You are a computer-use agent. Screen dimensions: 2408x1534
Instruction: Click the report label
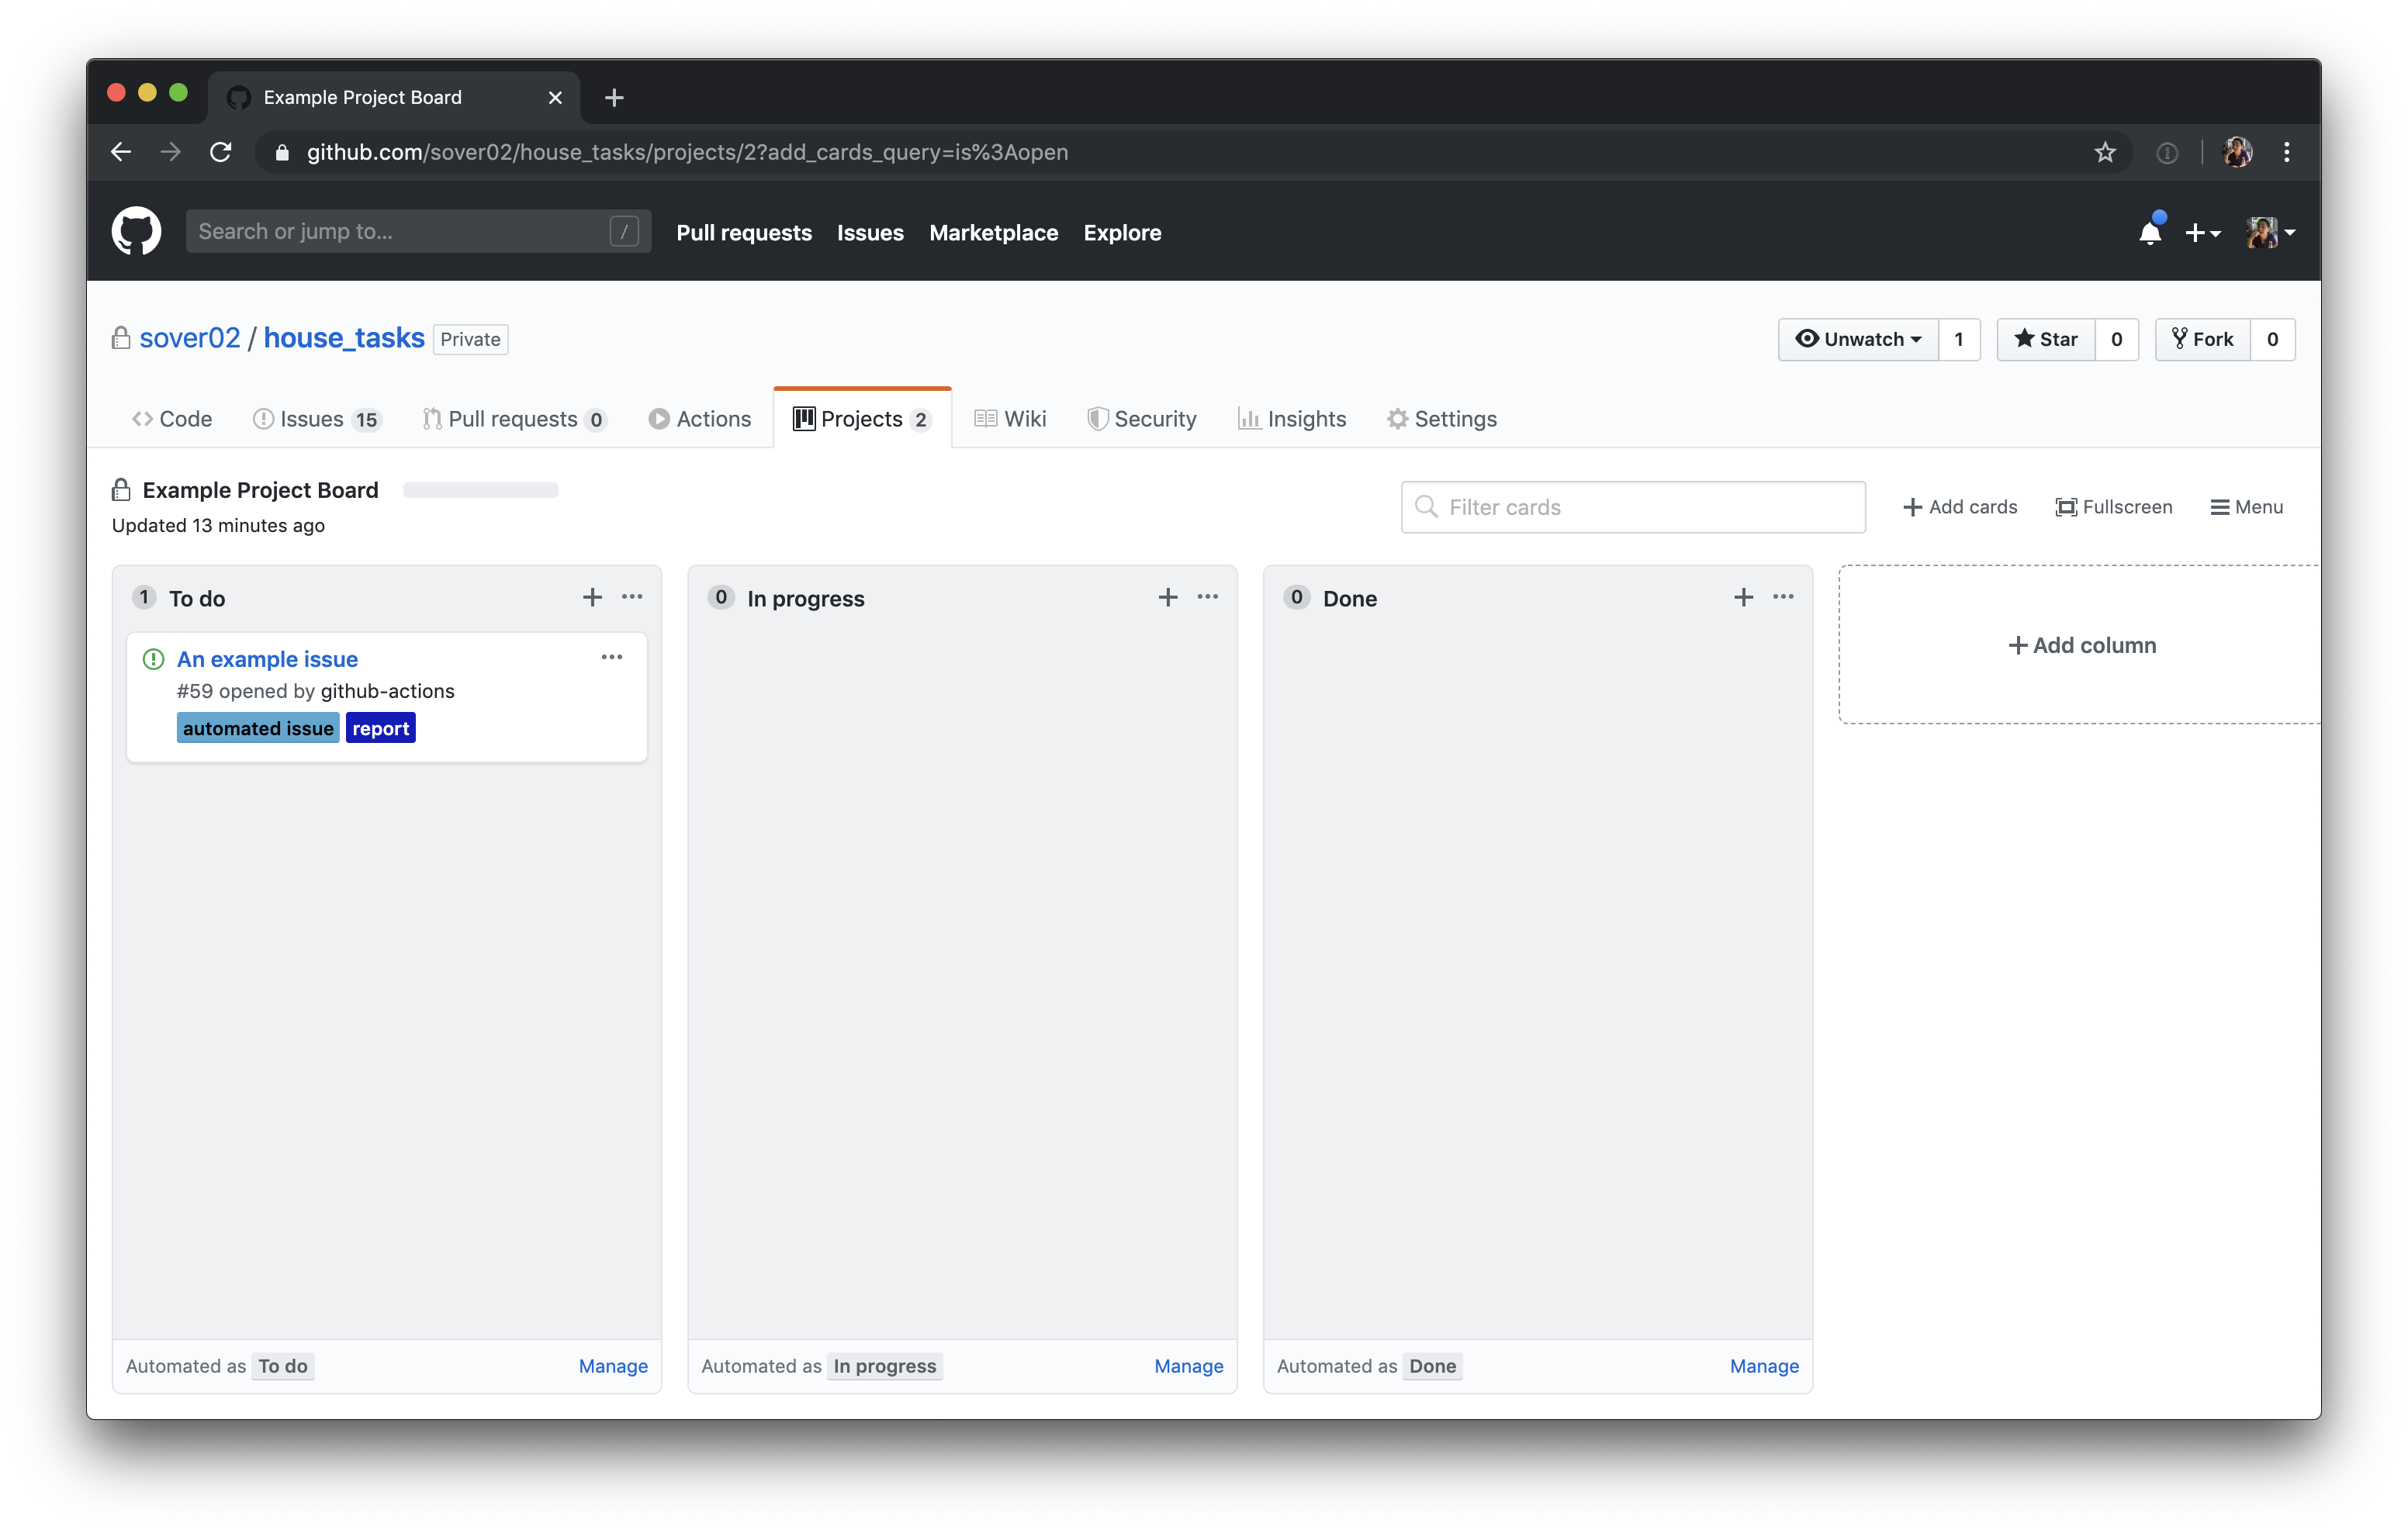pos(380,728)
